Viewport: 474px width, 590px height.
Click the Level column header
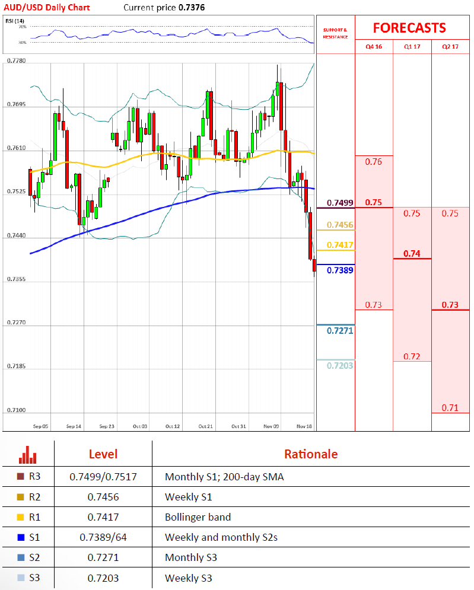(x=103, y=454)
